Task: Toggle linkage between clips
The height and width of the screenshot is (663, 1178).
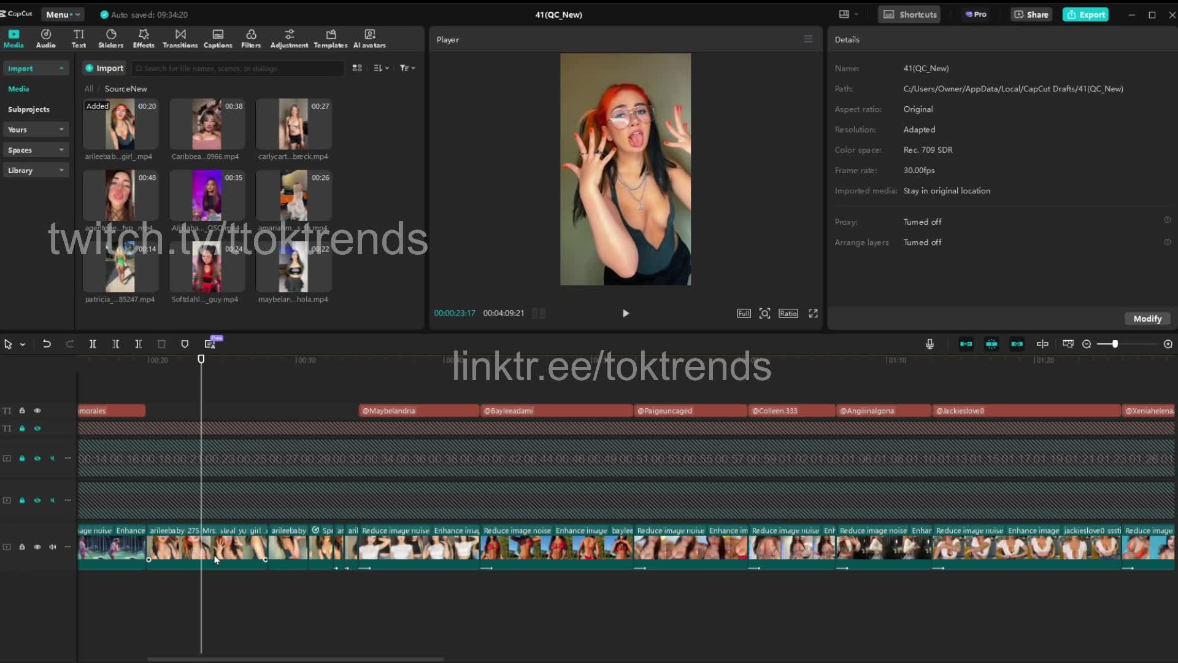Action: [1017, 344]
